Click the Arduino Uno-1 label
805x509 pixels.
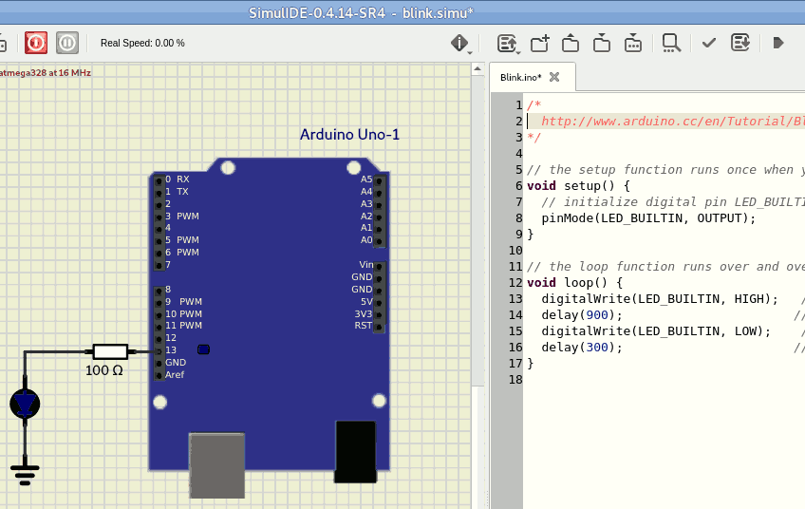(x=349, y=135)
